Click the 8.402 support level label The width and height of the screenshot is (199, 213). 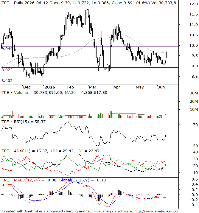tap(7, 80)
